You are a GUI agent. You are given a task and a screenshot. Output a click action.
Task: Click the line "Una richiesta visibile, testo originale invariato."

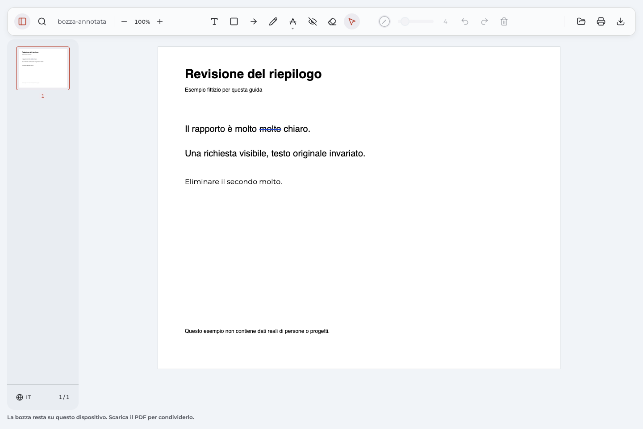click(x=275, y=154)
